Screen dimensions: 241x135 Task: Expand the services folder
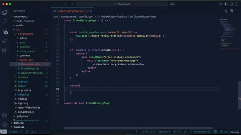(30, 77)
